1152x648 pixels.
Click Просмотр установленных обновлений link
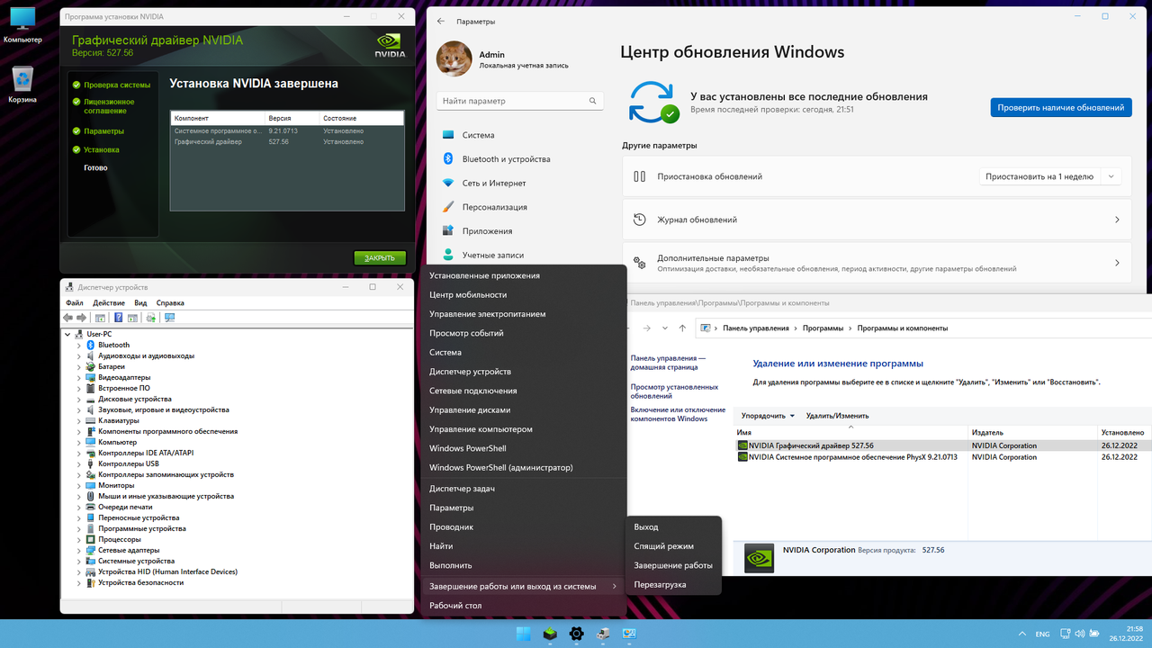[675, 391]
